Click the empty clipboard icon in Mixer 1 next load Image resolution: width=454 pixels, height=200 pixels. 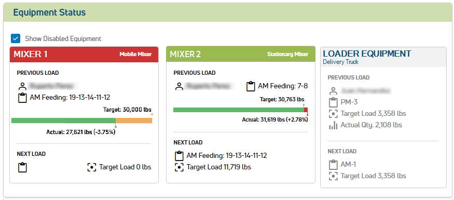pyautogui.click(x=22, y=167)
